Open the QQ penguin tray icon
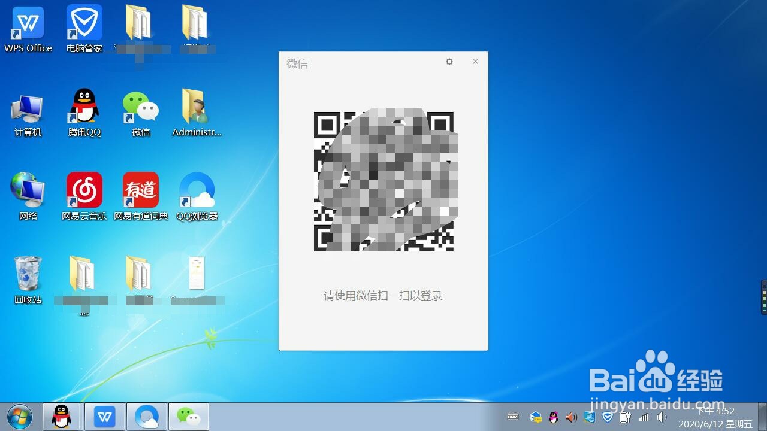767x431 pixels. pos(552,417)
